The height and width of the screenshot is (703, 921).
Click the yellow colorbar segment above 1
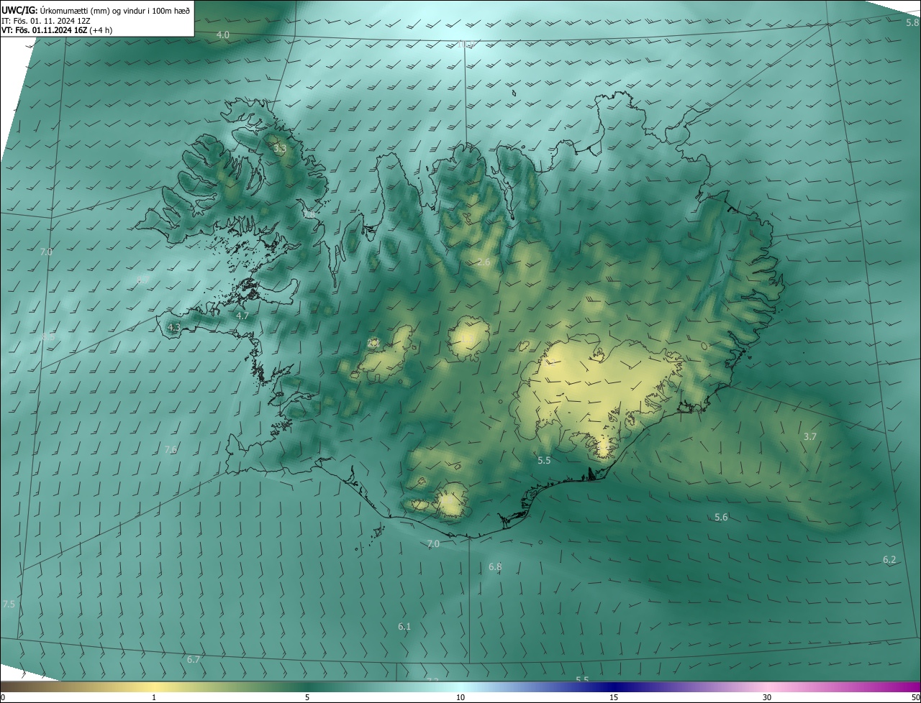pos(154,686)
